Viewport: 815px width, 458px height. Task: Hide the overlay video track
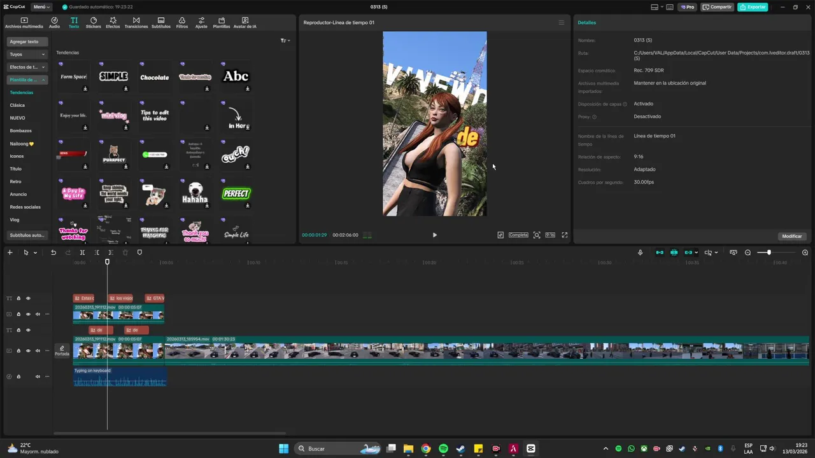[28, 314]
